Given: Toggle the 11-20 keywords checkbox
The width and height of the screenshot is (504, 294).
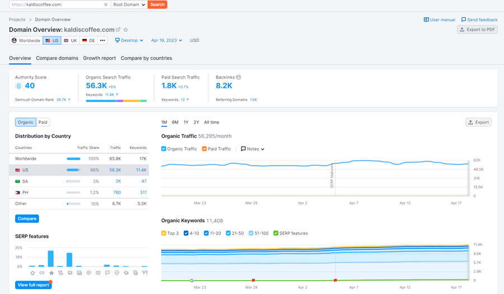Looking at the screenshot, I should coord(206,234).
